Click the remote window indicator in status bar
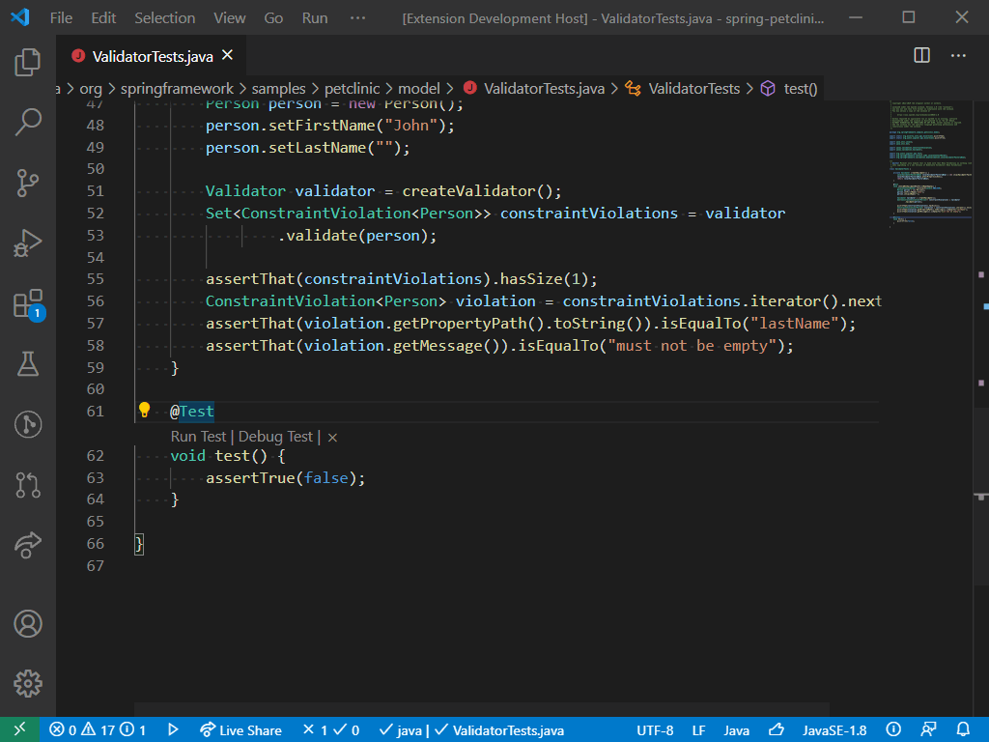The image size is (989, 742). click(x=19, y=730)
